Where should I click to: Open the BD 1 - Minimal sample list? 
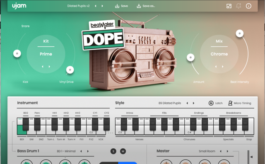pos(66,151)
